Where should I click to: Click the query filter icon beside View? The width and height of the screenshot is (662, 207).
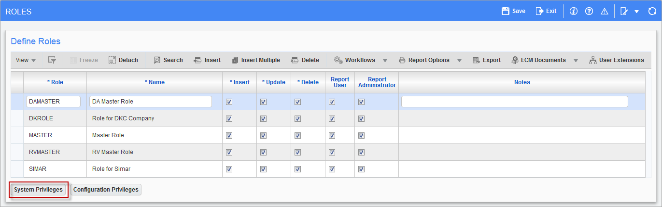[x=52, y=60]
